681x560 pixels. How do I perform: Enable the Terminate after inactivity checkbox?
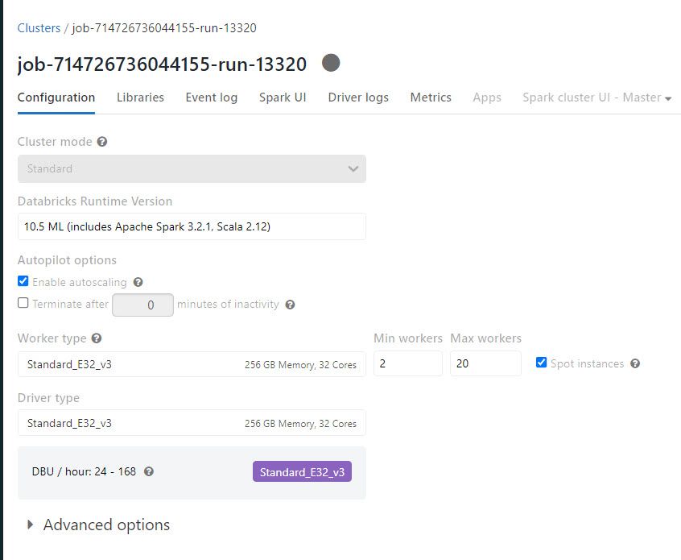coord(23,304)
